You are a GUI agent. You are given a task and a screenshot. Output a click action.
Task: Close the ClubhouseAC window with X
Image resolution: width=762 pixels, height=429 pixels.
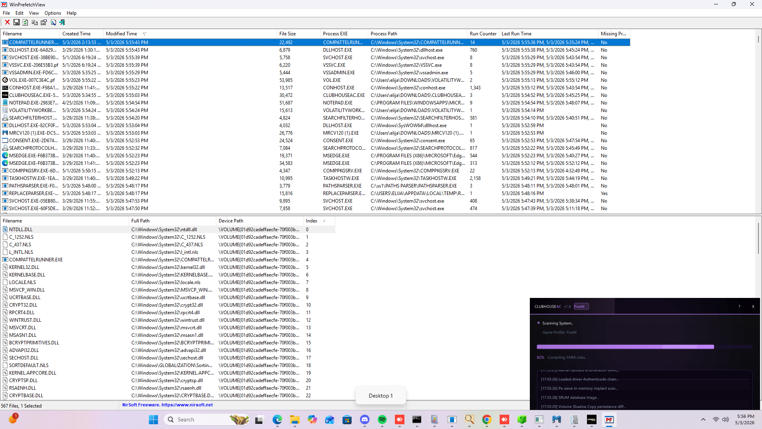pyautogui.click(x=753, y=306)
